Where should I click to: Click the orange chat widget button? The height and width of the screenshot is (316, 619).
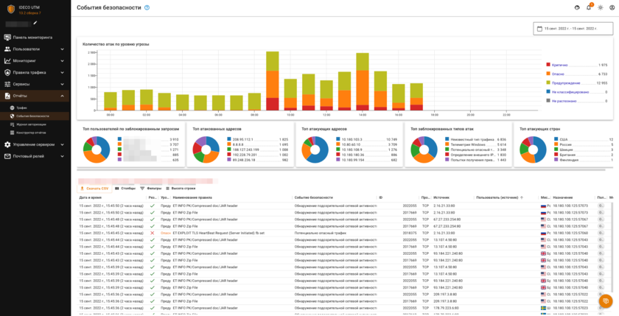[x=606, y=301]
